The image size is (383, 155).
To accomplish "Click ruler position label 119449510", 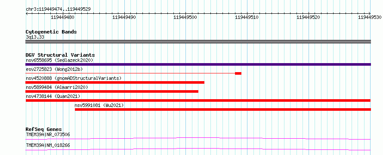I will 247,17.
